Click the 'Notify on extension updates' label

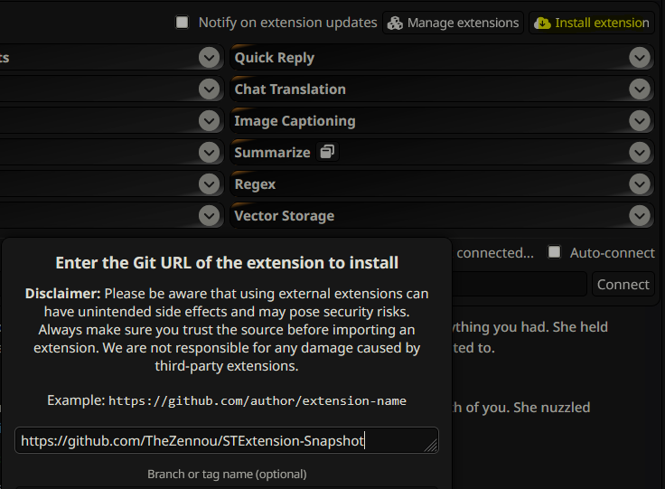[x=287, y=23]
